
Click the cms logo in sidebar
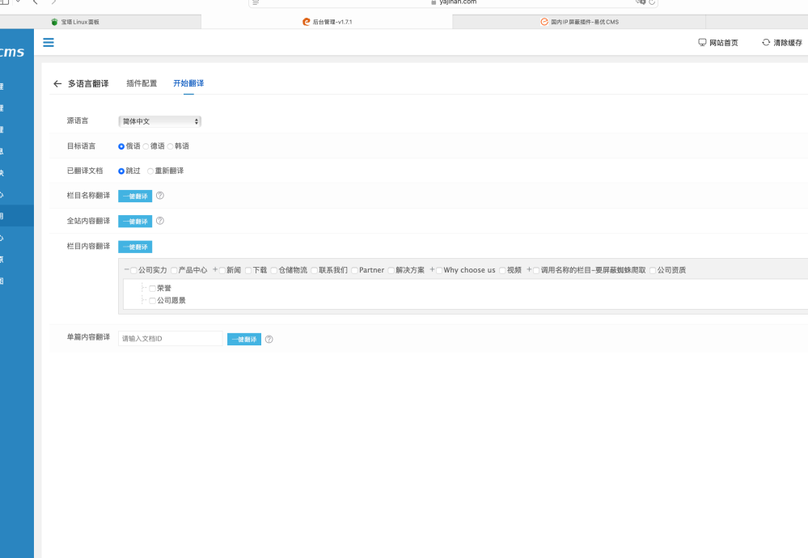point(12,52)
